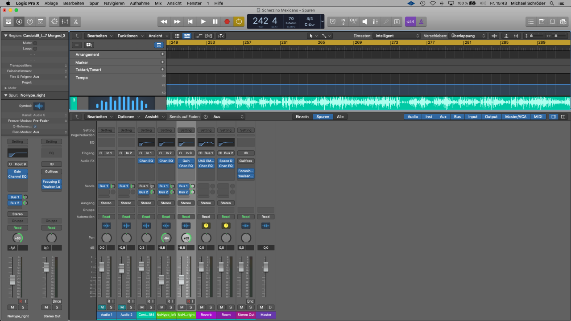Toggle the Inspector info icon
The image size is (571, 321).
click(x=19, y=21)
